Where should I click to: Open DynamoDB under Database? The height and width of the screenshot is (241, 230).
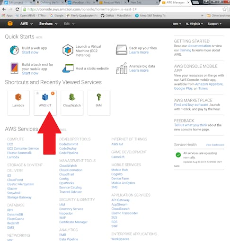pyautogui.click(x=15, y=215)
